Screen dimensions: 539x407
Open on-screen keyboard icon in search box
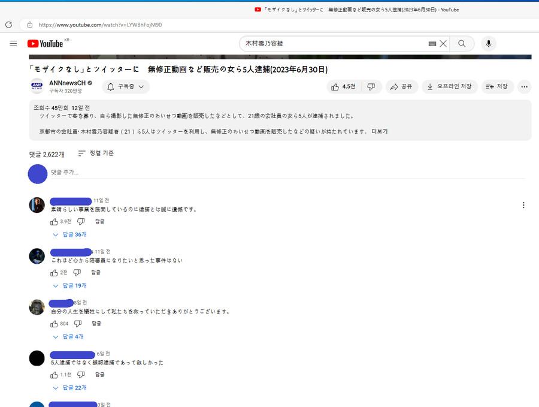(x=432, y=44)
